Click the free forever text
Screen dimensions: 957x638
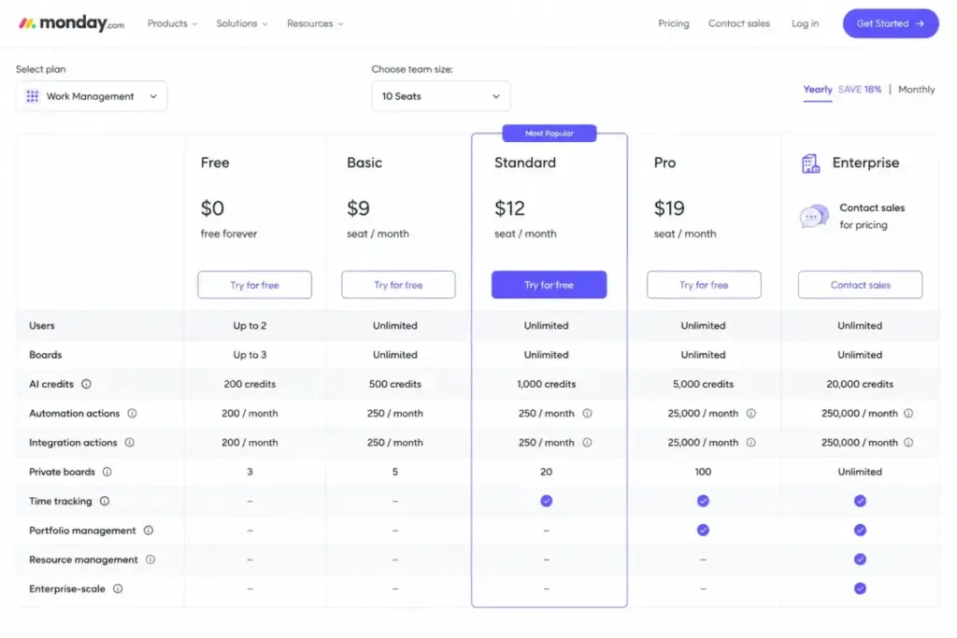pyautogui.click(x=229, y=234)
